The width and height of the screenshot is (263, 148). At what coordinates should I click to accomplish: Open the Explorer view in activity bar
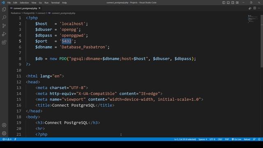pos(4,9)
